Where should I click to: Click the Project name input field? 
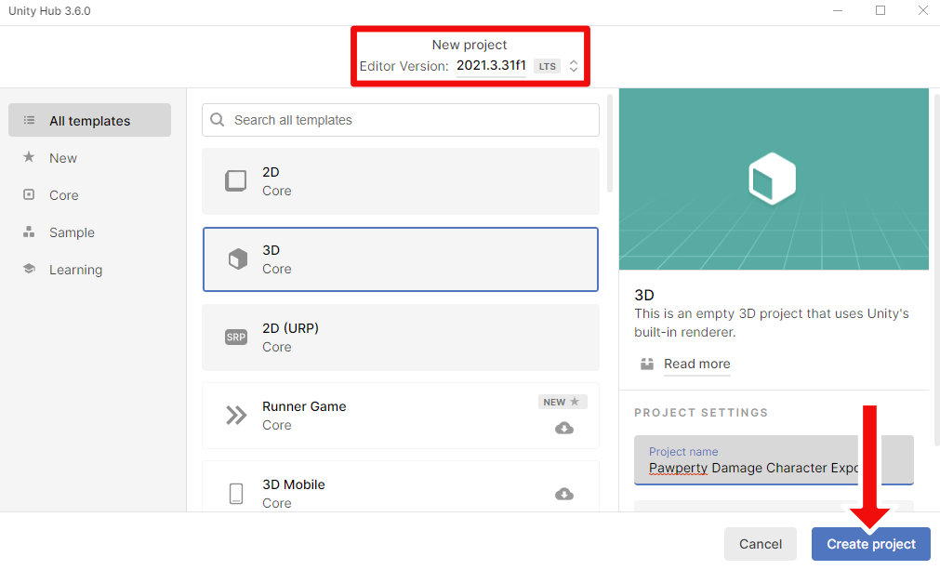pyautogui.click(x=774, y=468)
